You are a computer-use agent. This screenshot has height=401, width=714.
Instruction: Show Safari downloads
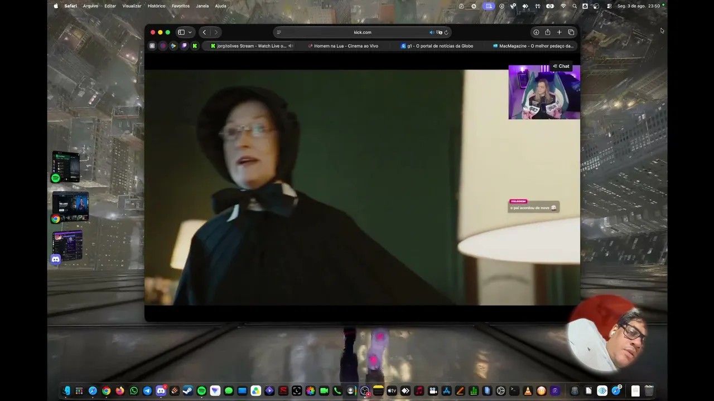click(536, 32)
